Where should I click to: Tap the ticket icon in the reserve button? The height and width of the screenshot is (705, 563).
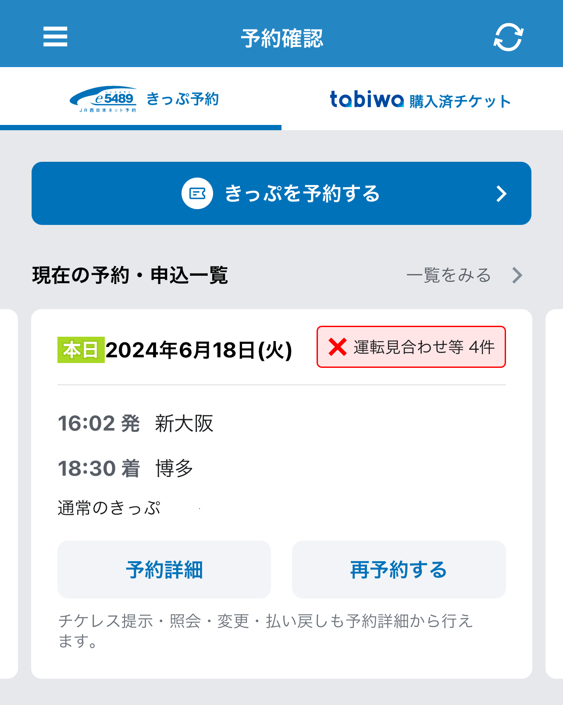[197, 193]
